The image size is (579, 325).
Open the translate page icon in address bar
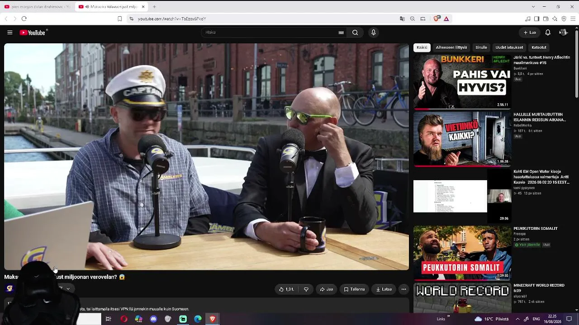(x=402, y=19)
